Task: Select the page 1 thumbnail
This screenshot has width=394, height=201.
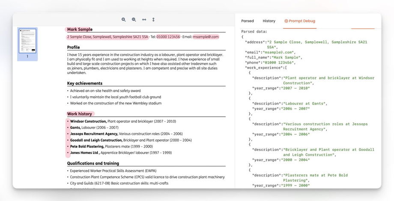Action: [x=27, y=41]
